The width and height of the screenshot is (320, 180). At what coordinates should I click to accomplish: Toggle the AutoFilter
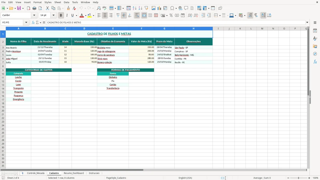[146, 8]
